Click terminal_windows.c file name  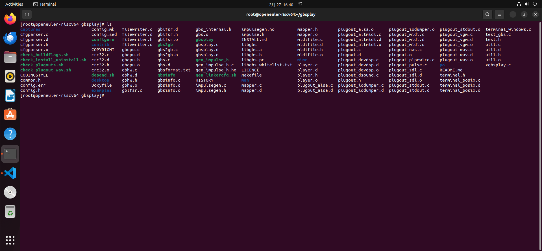(x=508, y=29)
